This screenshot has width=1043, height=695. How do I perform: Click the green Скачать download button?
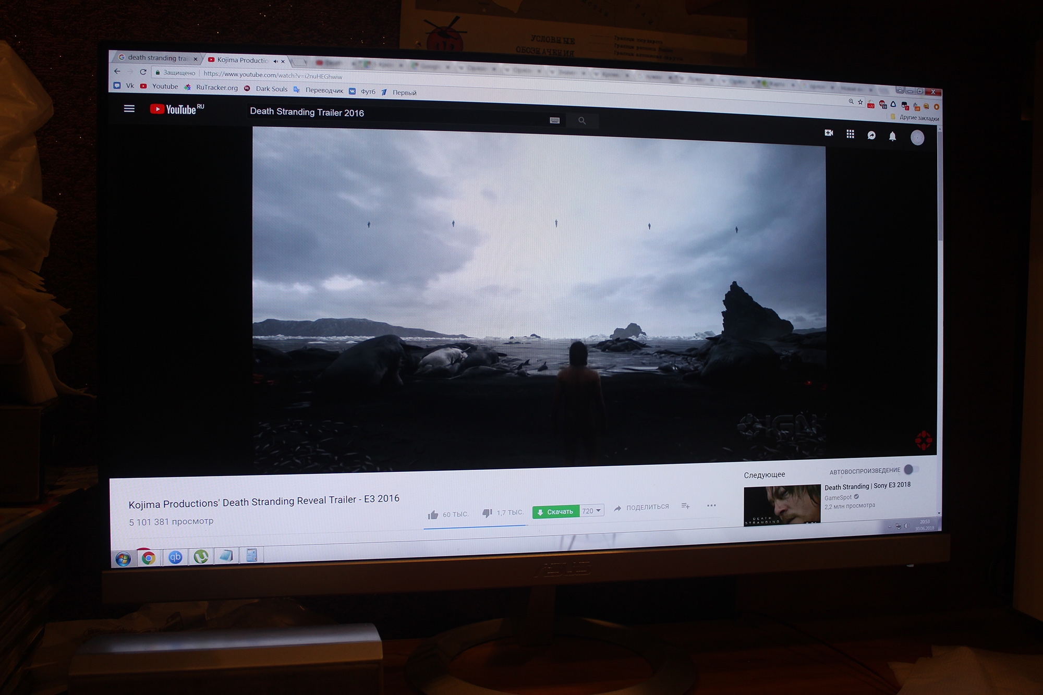click(x=555, y=512)
